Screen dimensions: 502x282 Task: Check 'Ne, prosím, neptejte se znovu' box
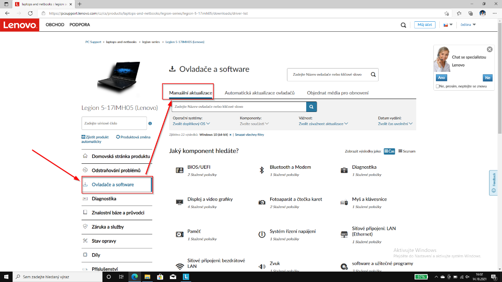438,86
